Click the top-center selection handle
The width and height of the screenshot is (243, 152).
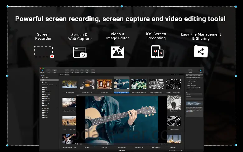pos(121,6)
